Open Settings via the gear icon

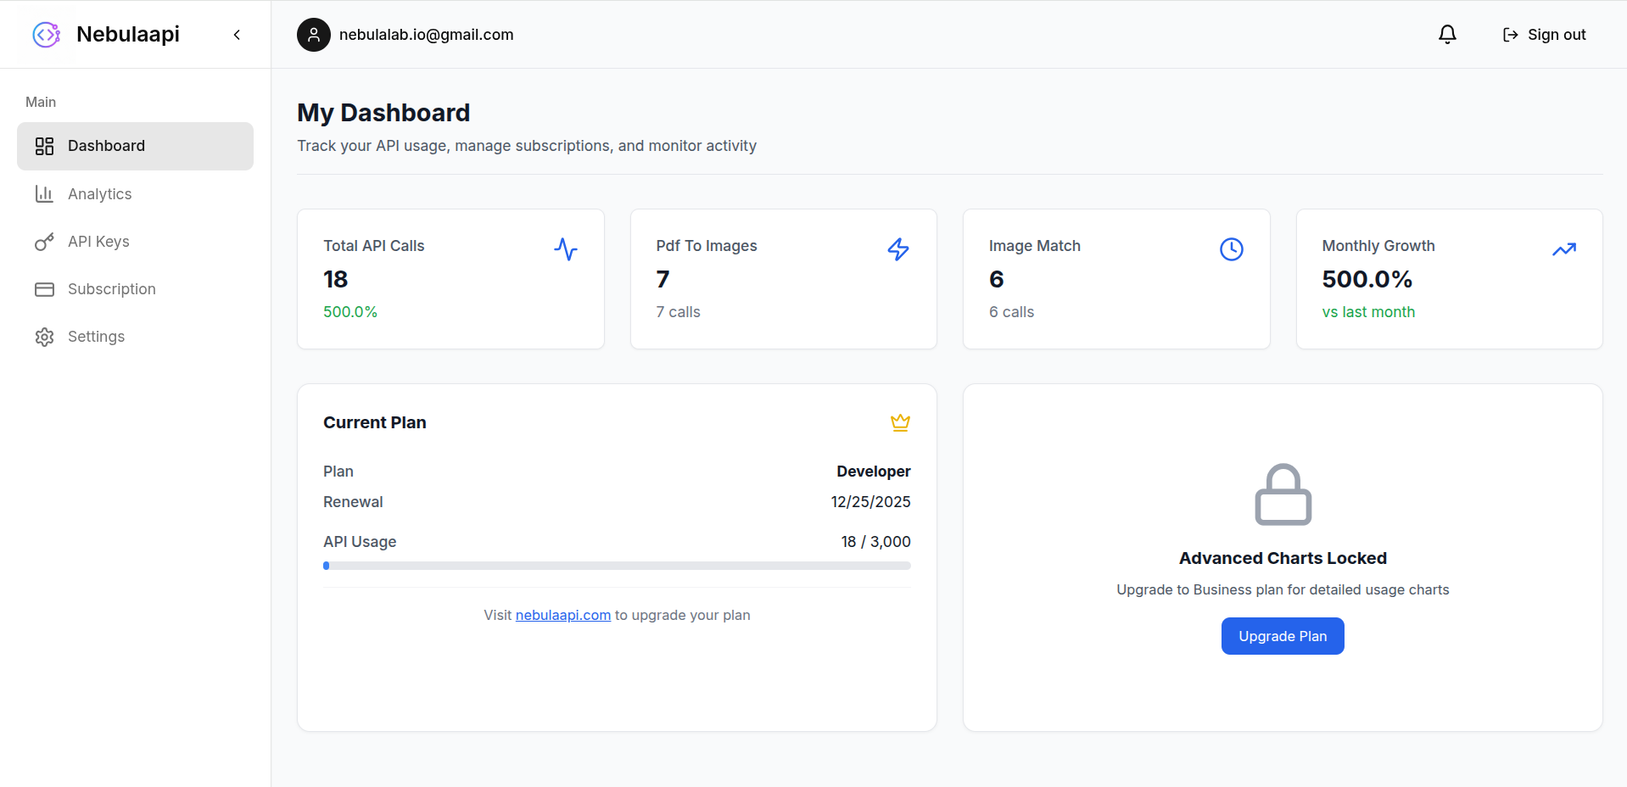[44, 336]
